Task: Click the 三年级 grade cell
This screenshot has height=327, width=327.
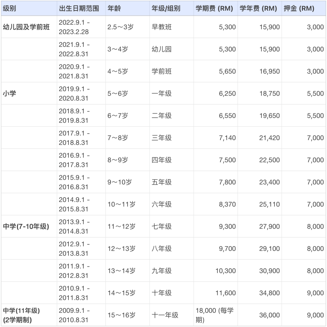Action: [171, 138]
